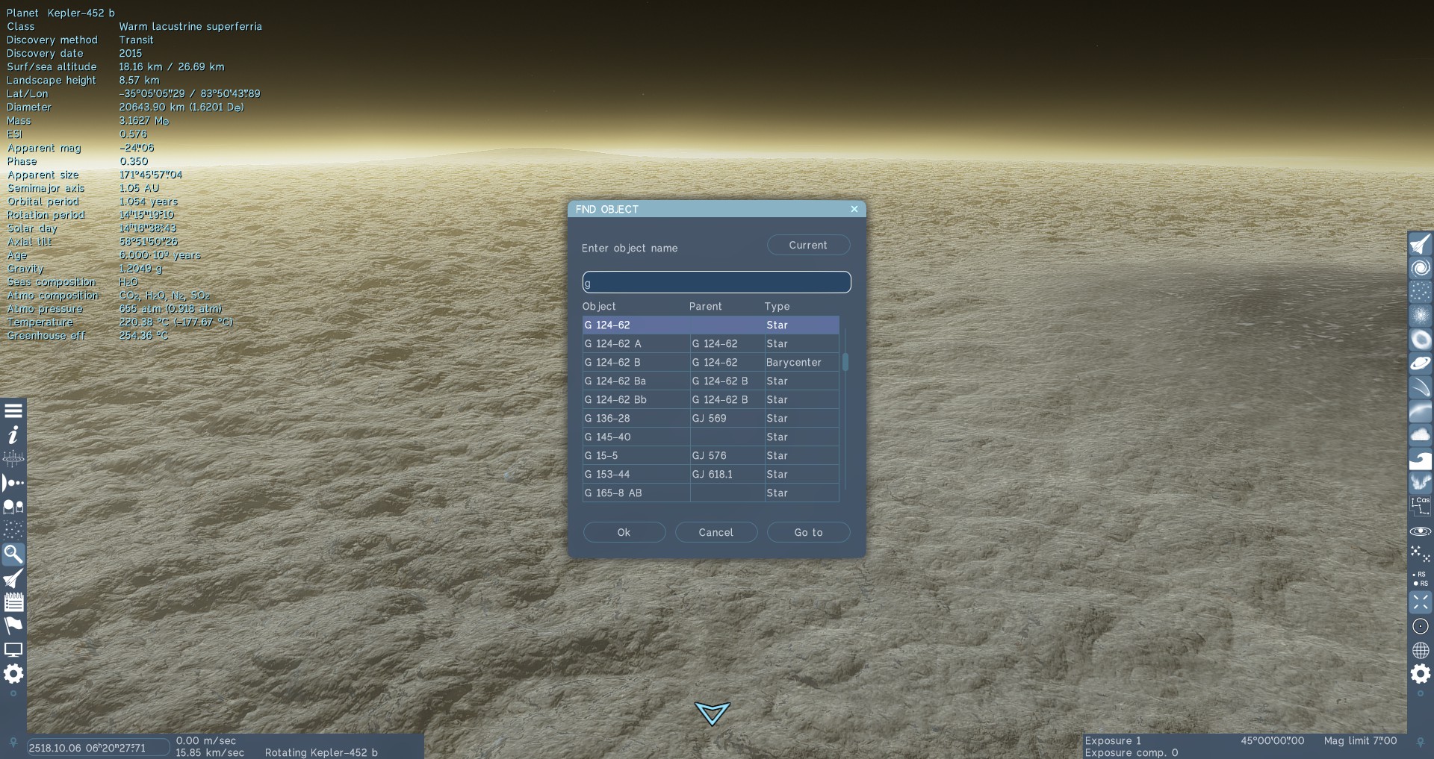
Task: Toggle clouds visibility icon
Action: pos(1420,435)
